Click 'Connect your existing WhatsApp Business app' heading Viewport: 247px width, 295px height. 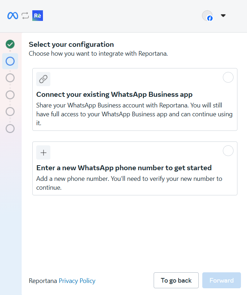(x=114, y=94)
